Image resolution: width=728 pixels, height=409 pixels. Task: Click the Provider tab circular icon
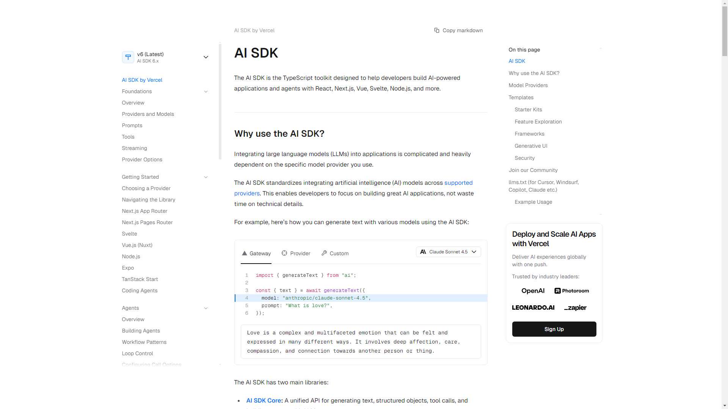tap(284, 253)
